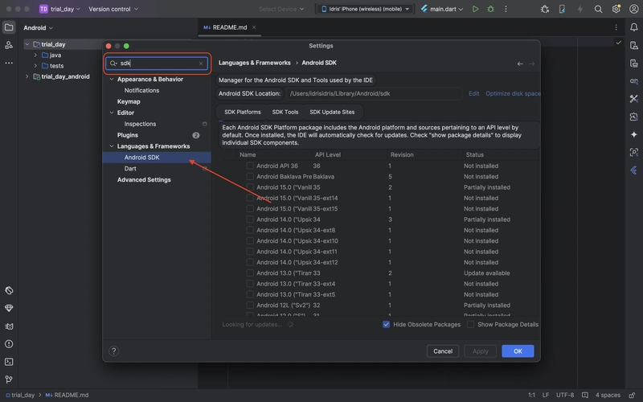
Task: Go back with the settings left arrow
Action: coord(519,64)
